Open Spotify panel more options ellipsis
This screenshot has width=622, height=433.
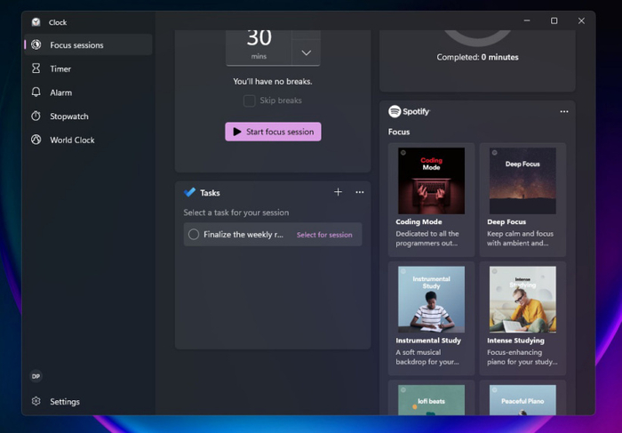[564, 111]
